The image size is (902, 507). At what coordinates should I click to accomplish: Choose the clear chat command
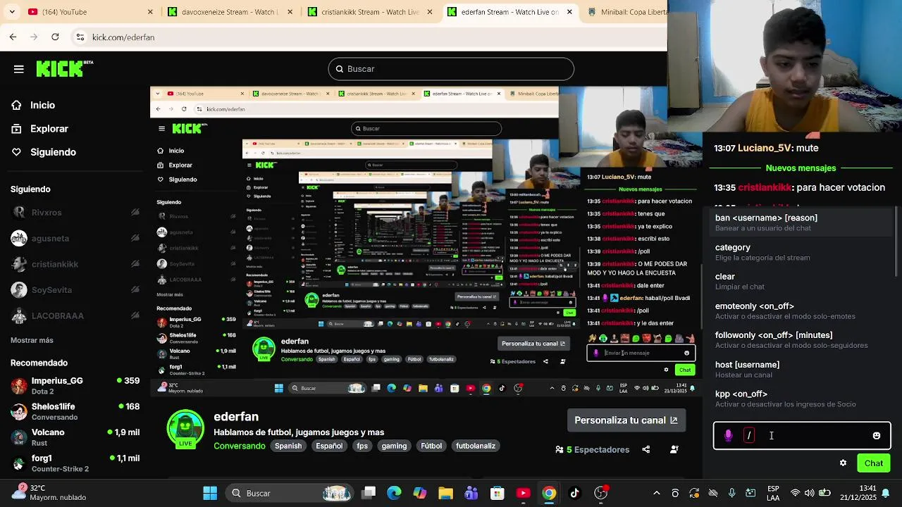point(800,282)
